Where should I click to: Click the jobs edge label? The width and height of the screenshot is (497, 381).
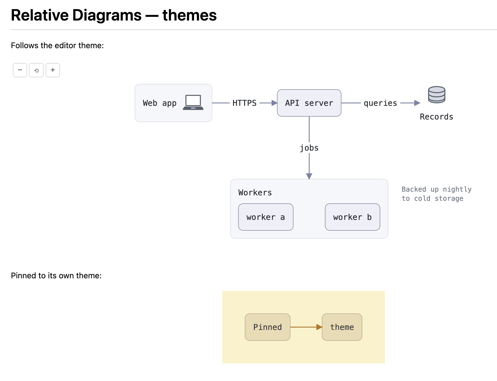click(309, 148)
